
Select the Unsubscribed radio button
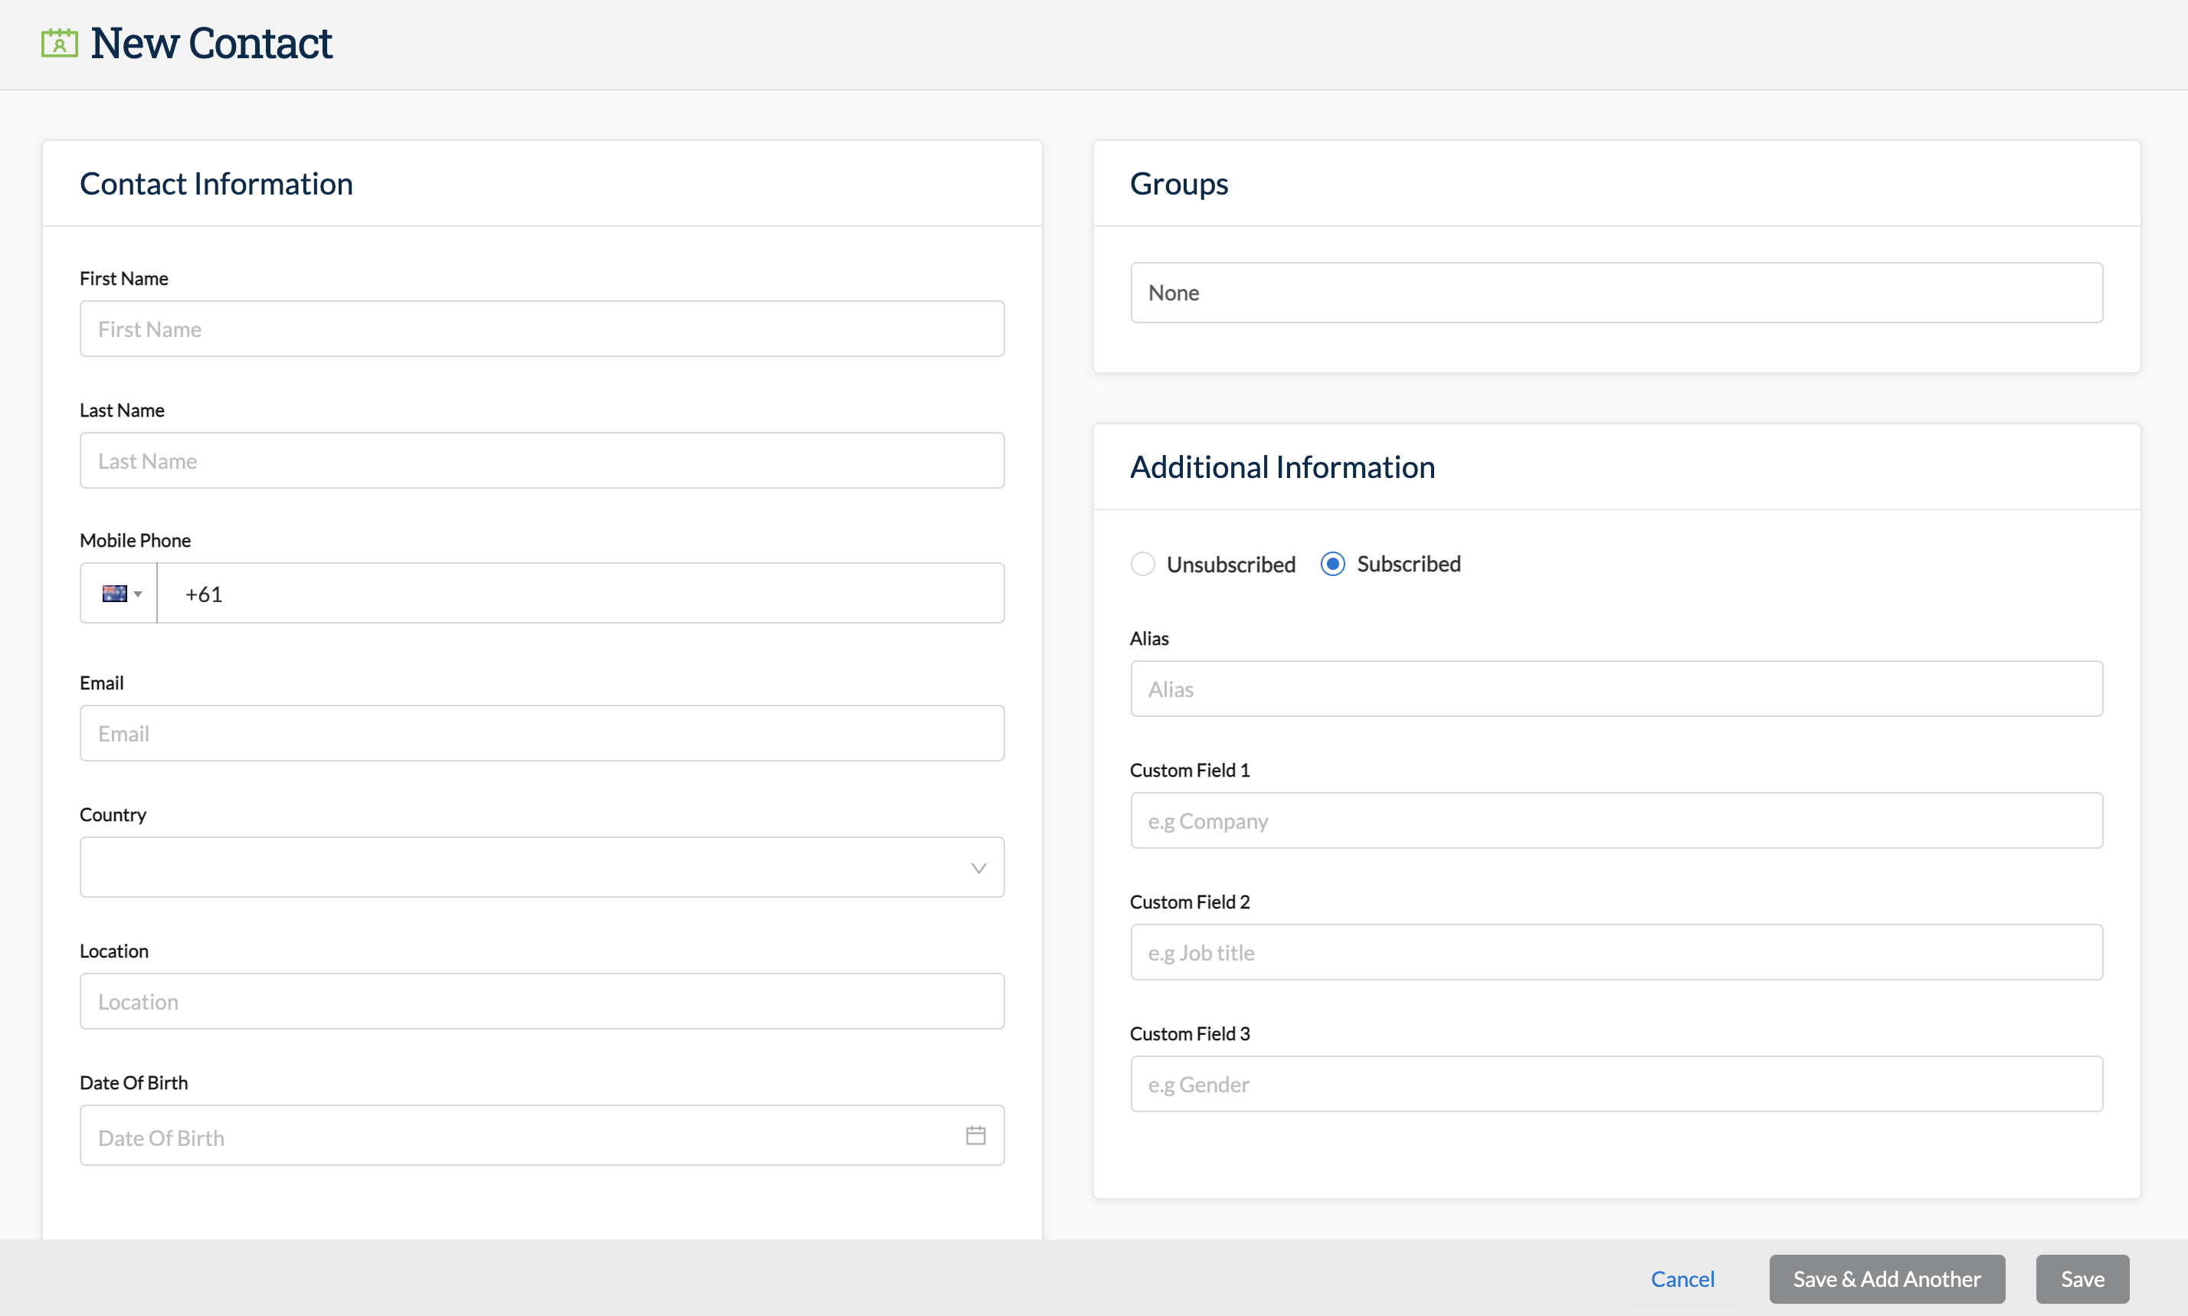tap(1142, 564)
